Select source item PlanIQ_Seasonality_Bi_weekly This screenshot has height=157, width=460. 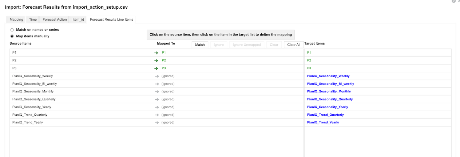pyautogui.click(x=35, y=84)
